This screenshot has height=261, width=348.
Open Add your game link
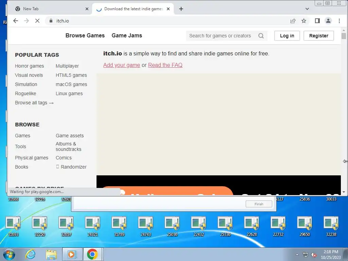tap(122, 65)
